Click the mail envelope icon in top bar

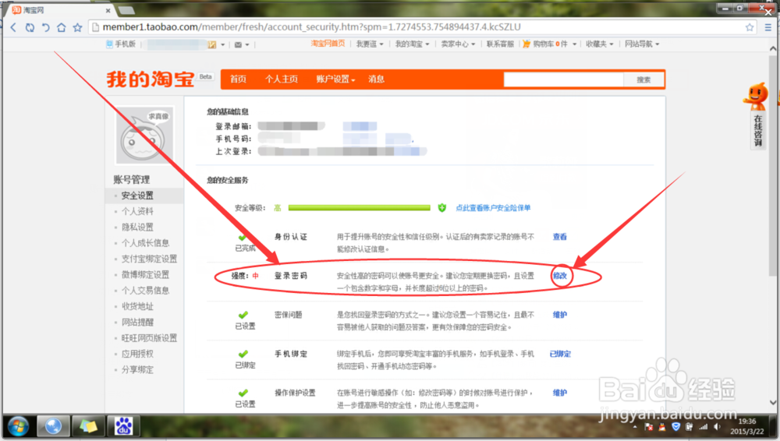pos(238,44)
